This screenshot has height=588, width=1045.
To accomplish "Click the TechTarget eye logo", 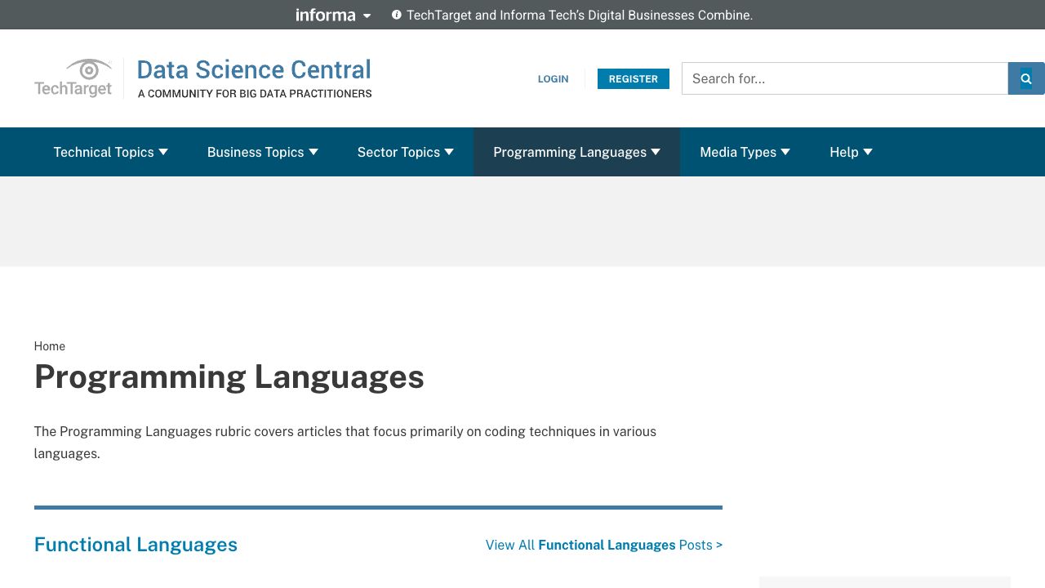I will [73, 78].
